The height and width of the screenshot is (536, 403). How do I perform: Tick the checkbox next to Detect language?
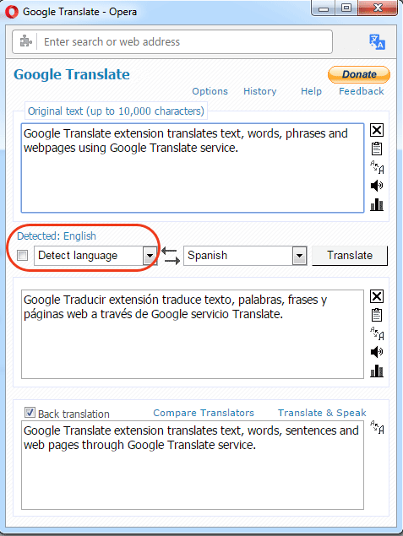point(23,256)
